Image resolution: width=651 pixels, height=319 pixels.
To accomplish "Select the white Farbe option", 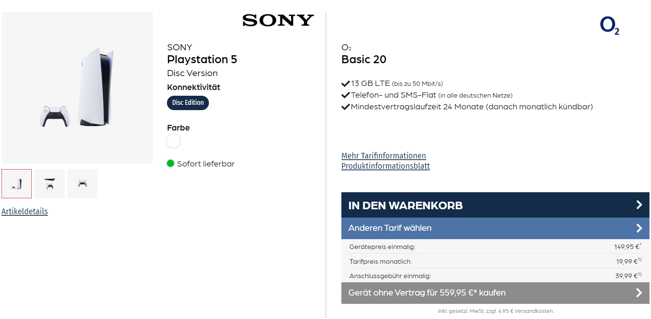I will pos(173,141).
